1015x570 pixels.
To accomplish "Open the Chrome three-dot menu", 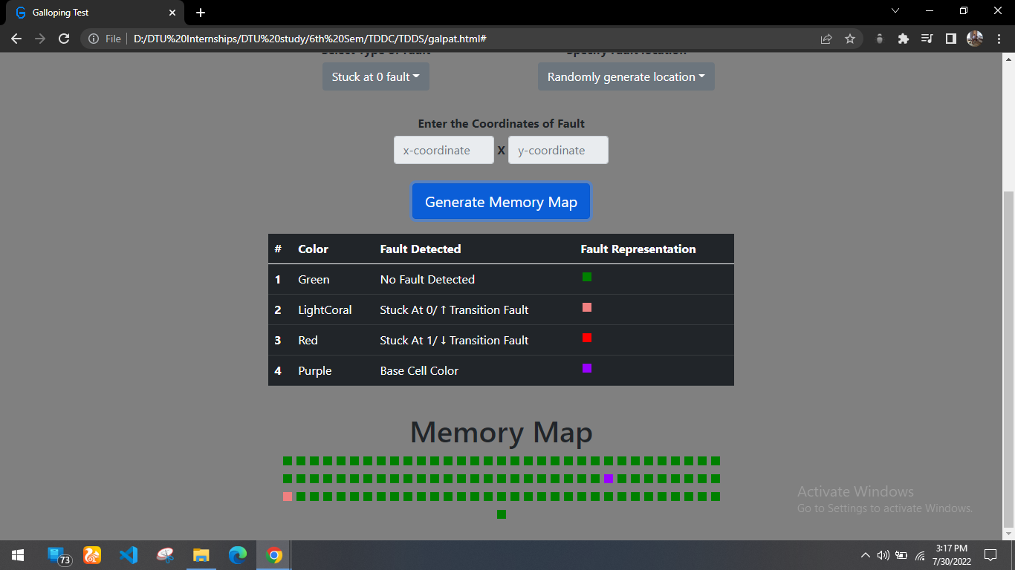I will click(x=998, y=38).
